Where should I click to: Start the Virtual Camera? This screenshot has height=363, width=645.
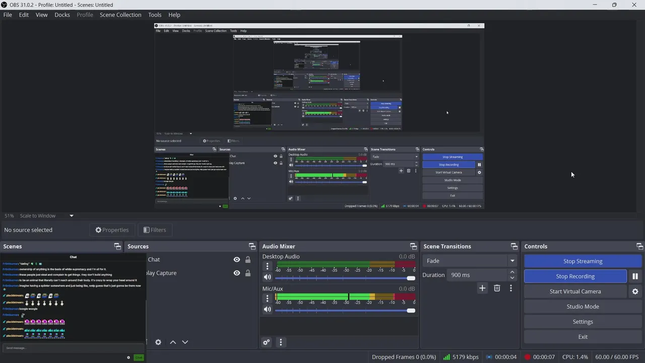pyautogui.click(x=575, y=291)
